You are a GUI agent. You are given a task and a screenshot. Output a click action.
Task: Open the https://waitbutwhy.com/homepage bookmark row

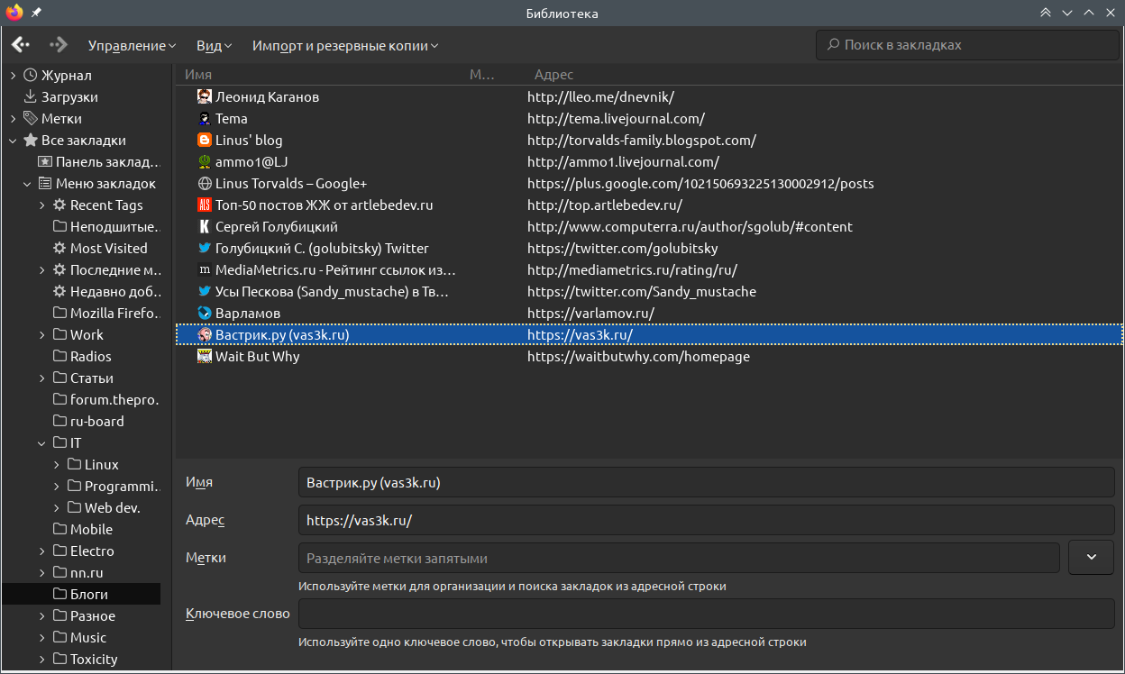[x=638, y=356]
